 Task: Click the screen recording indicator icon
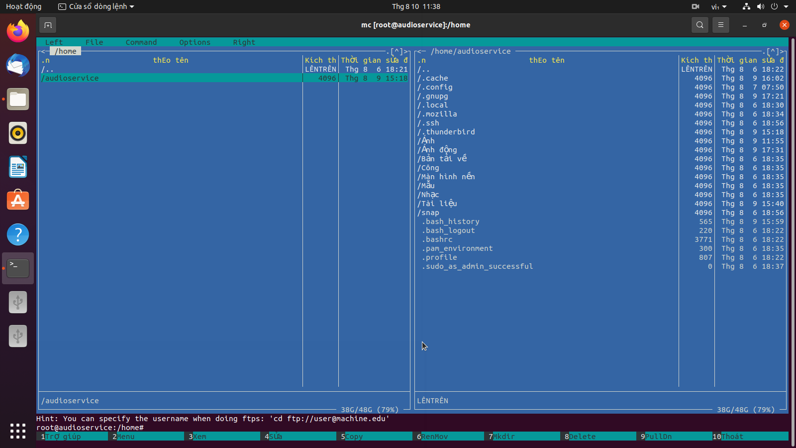696,6
